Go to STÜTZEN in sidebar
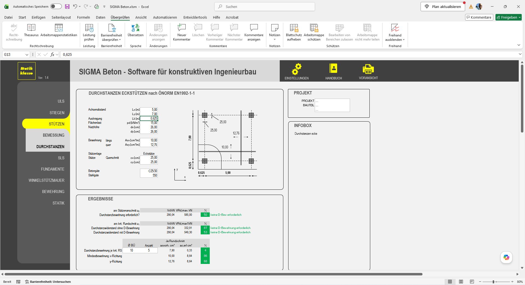The height and width of the screenshot is (285, 525). point(57,124)
